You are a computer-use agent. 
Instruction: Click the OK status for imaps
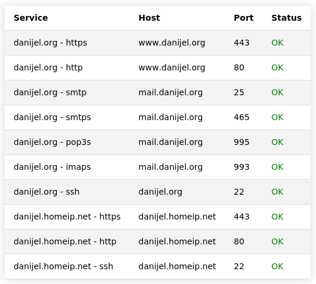pos(277,167)
